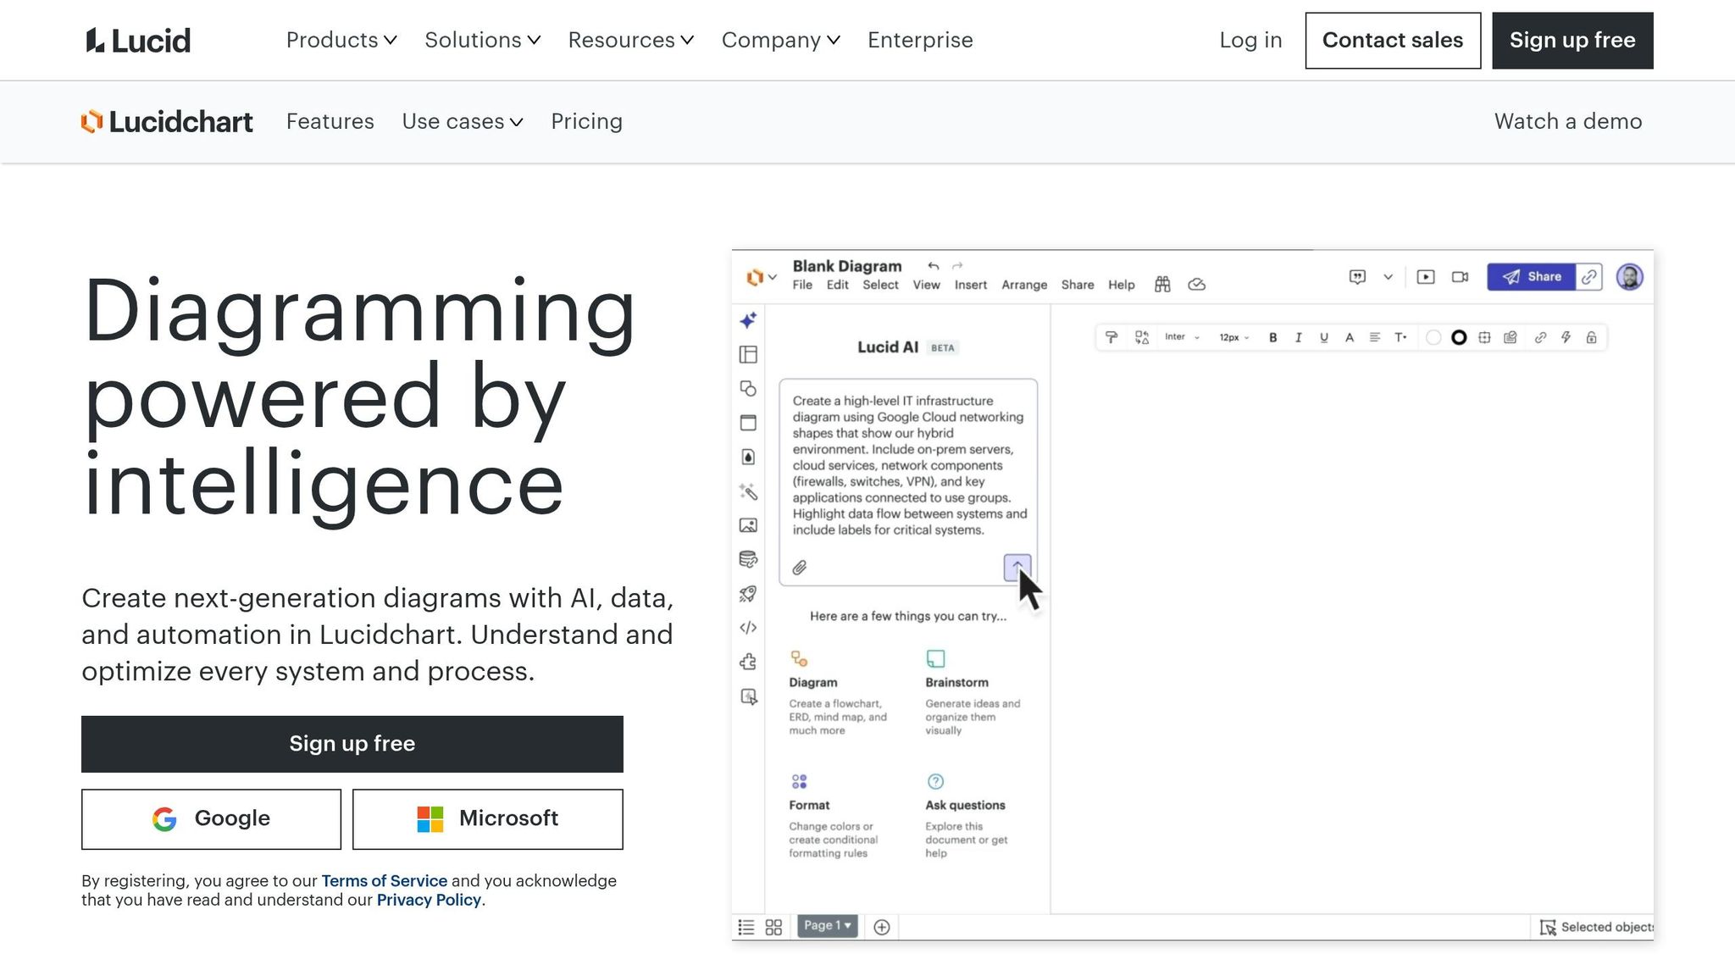Copy share link with chain icon

(1589, 277)
